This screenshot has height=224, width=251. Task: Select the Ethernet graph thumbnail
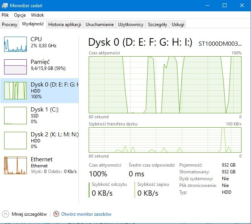(15, 165)
